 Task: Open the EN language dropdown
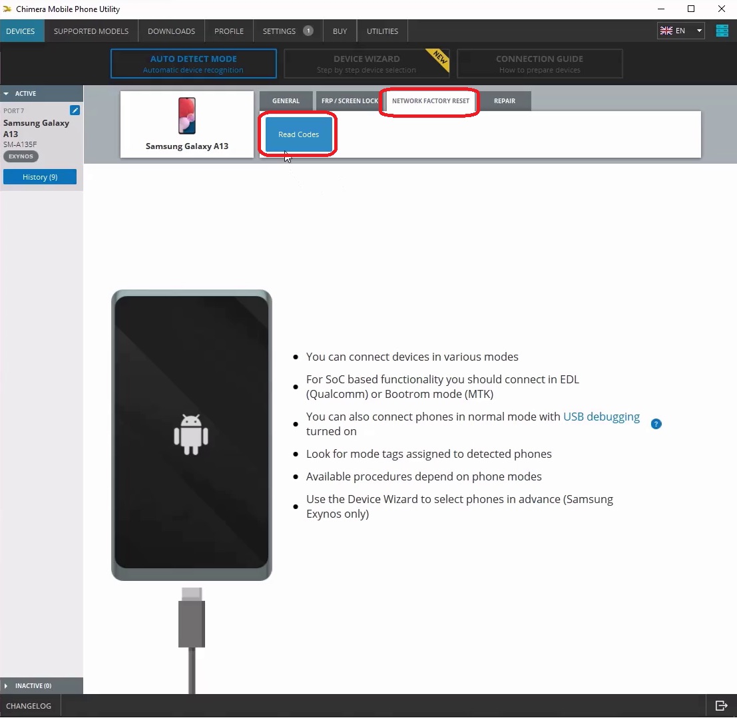[x=681, y=31]
